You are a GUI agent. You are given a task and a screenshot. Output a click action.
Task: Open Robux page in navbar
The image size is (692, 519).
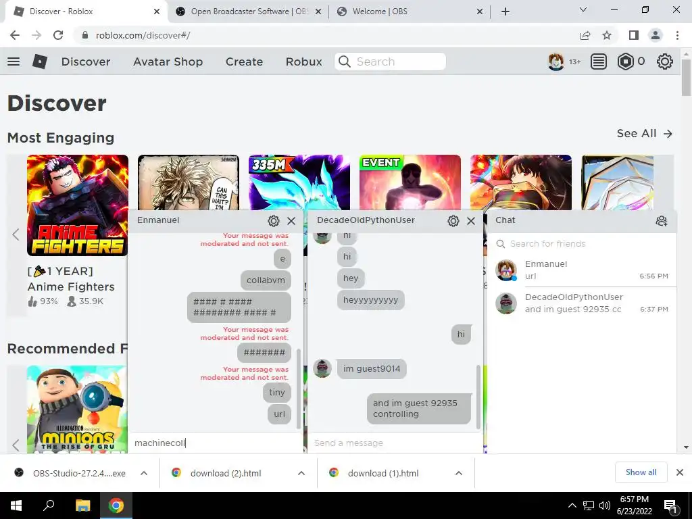point(303,61)
